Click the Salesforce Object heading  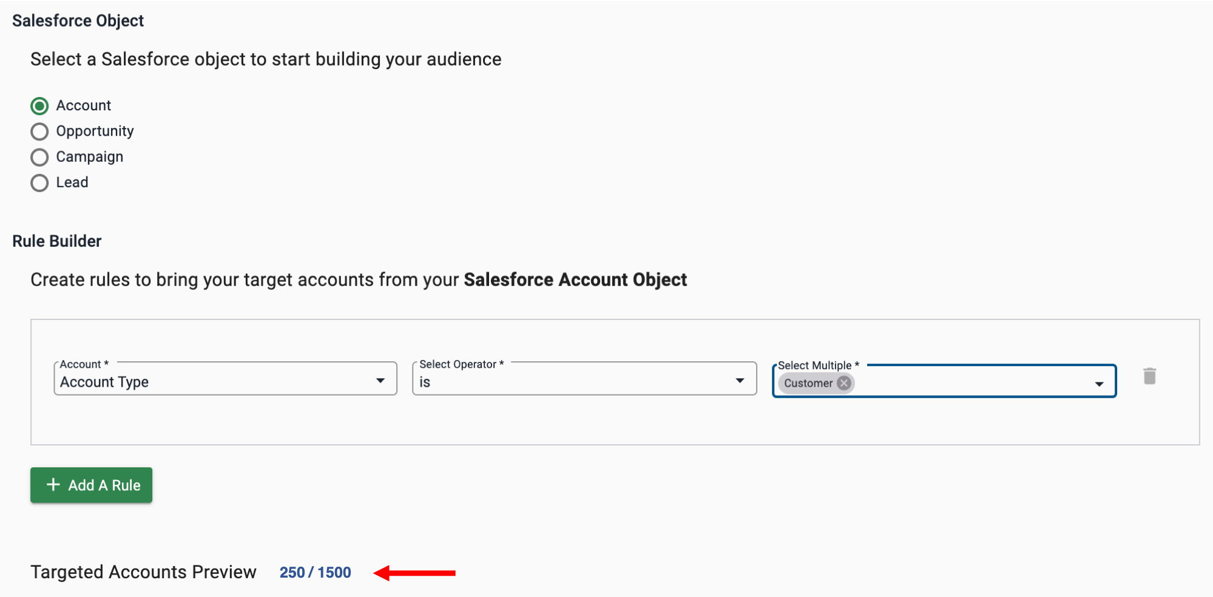point(78,21)
